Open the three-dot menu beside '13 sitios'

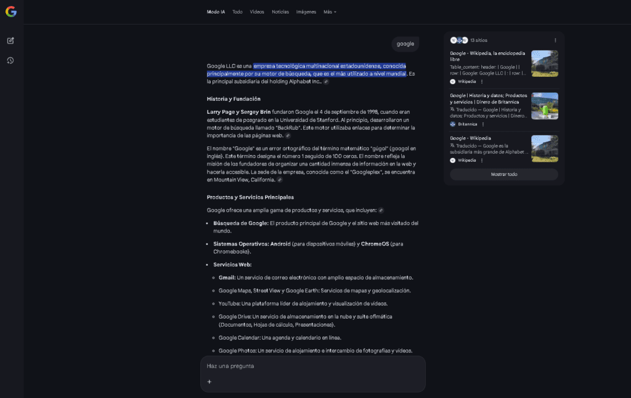(x=555, y=40)
